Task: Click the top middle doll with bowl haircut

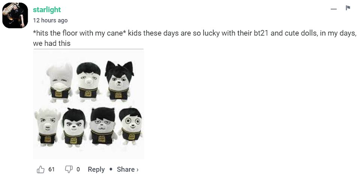Action: (x=88, y=82)
